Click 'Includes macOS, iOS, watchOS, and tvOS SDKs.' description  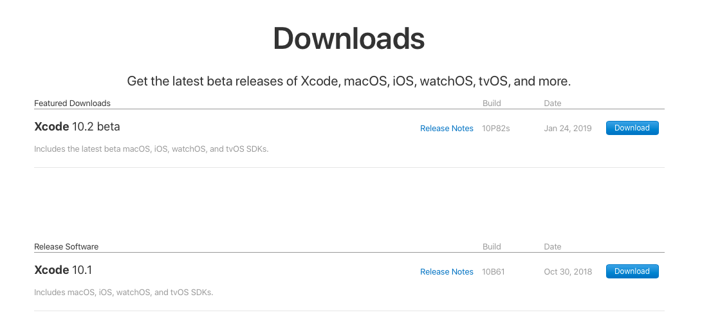124,293
